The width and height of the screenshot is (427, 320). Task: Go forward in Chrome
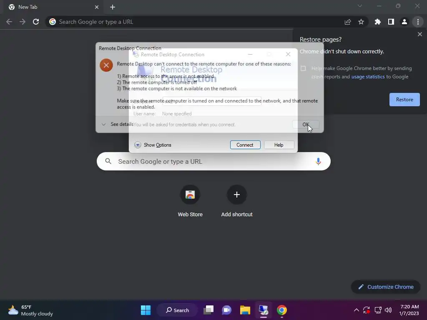pos(23,22)
